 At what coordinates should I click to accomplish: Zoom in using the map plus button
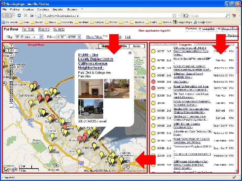pyautogui.click(x=11, y=61)
